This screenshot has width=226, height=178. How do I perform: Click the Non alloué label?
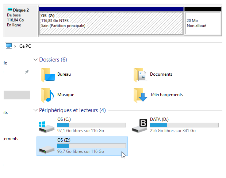coord(196,26)
